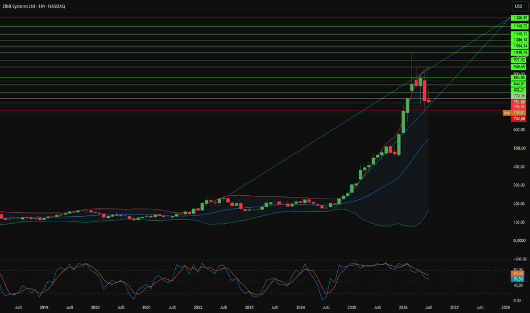530x313 pixels.
Task: Select the 940,65 price level label
Action: coord(519,67)
